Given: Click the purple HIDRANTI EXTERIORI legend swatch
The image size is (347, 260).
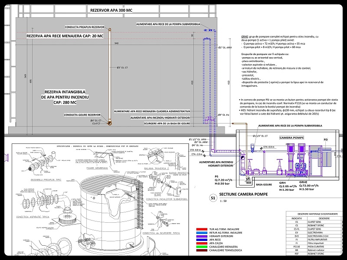Looking at the screenshot, I should (x=201, y=236).
